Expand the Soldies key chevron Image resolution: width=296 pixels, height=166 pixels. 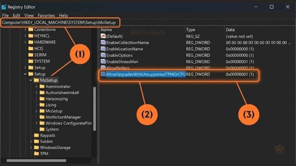[31, 141]
